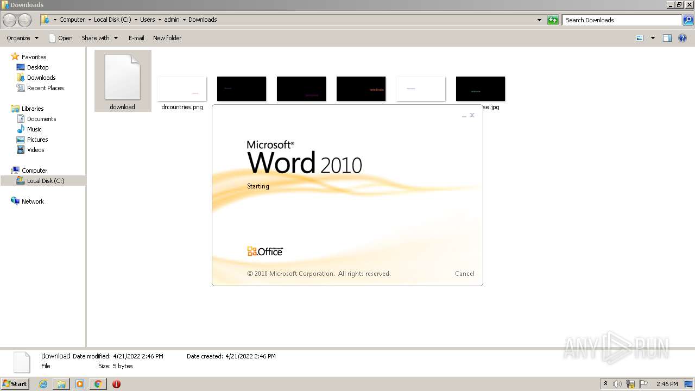
Task: Click the New folder button
Action: [167, 38]
